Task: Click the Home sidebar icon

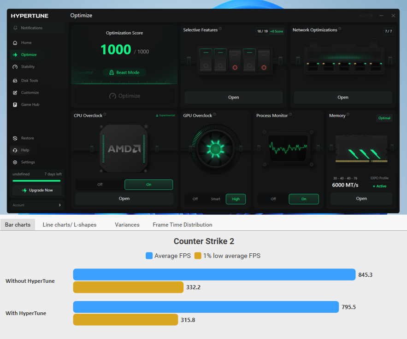Action: [15, 43]
